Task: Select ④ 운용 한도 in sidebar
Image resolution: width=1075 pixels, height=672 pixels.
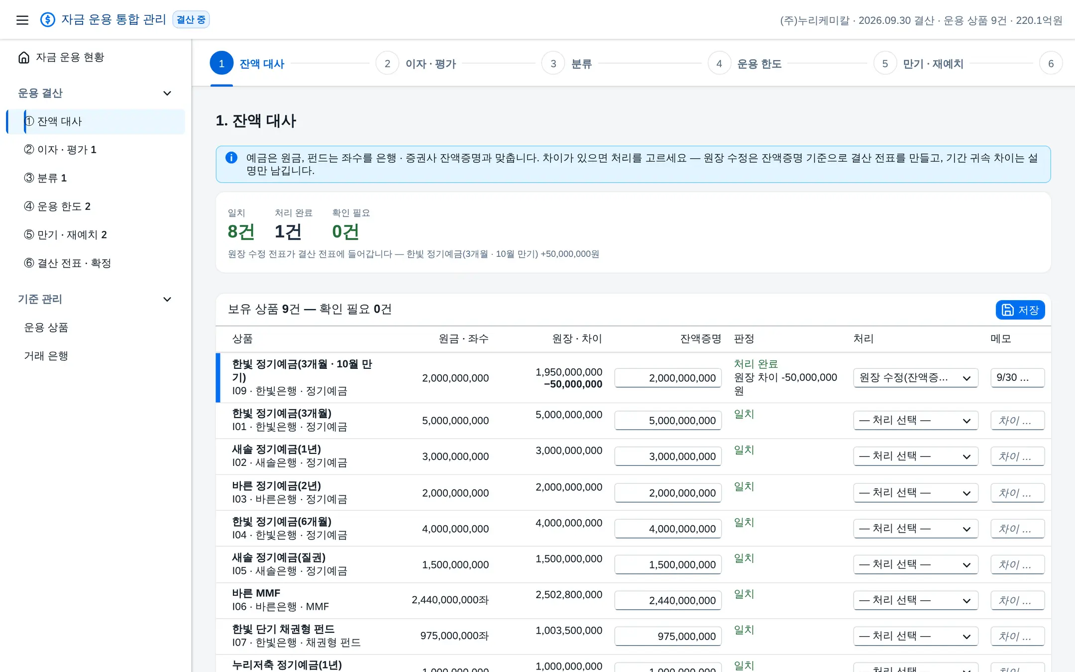Action: coord(96,207)
